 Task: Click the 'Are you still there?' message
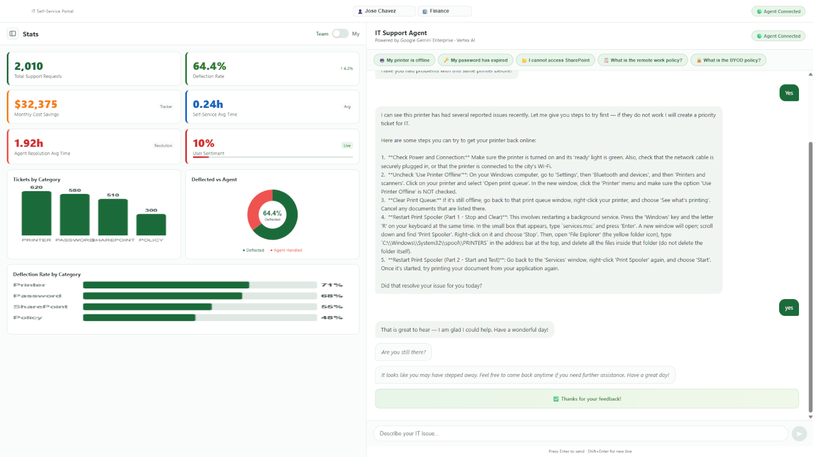404,353
